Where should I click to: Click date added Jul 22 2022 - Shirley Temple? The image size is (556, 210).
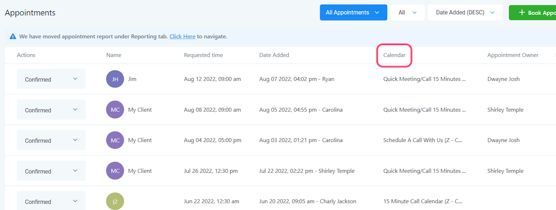[307, 171]
